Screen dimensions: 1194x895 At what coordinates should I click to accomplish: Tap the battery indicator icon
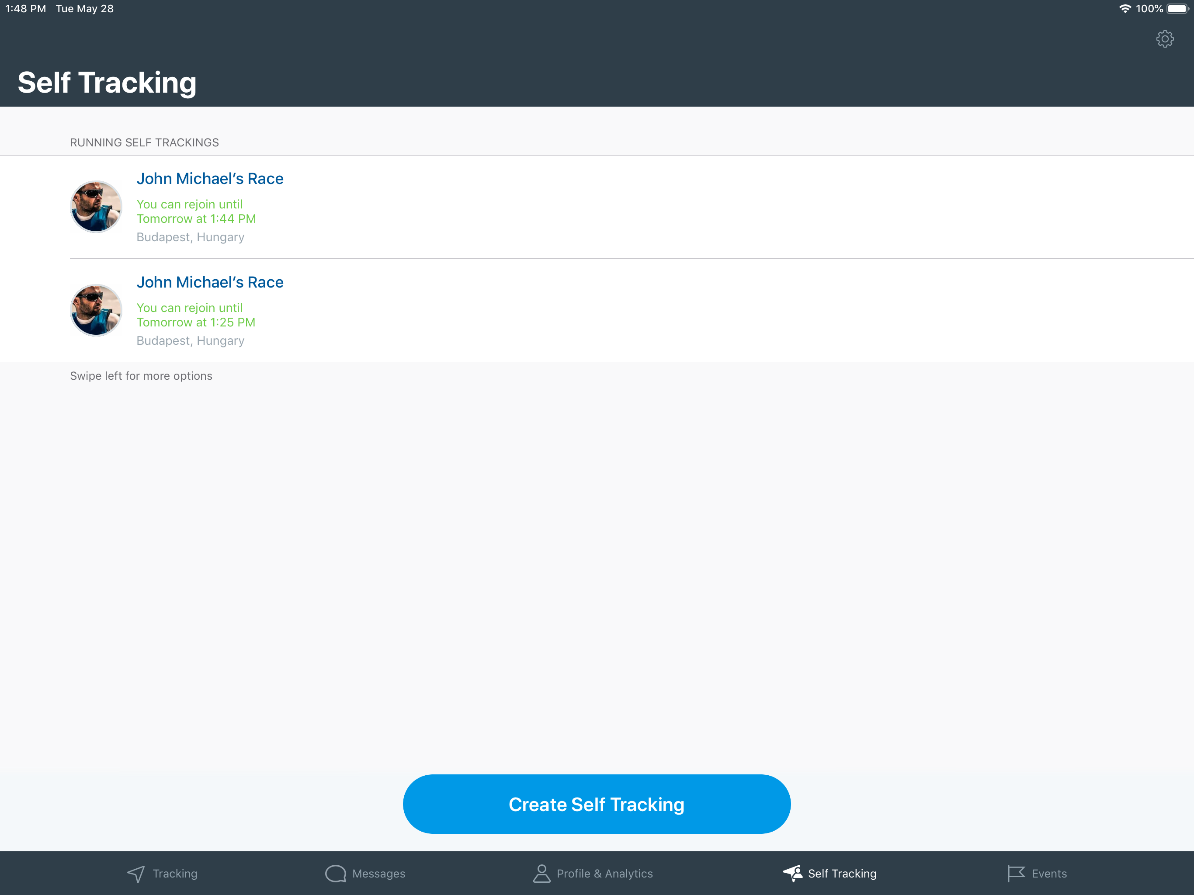tap(1177, 9)
